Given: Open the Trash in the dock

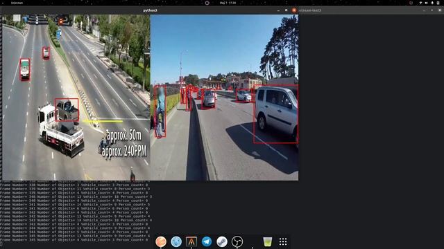Looking at the screenshot, I should click(268, 241).
